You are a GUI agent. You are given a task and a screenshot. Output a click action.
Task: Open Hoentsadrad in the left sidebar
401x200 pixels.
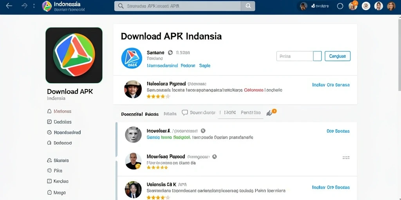point(67,132)
